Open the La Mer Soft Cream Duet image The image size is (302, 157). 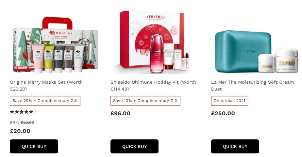click(x=256, y=51)
